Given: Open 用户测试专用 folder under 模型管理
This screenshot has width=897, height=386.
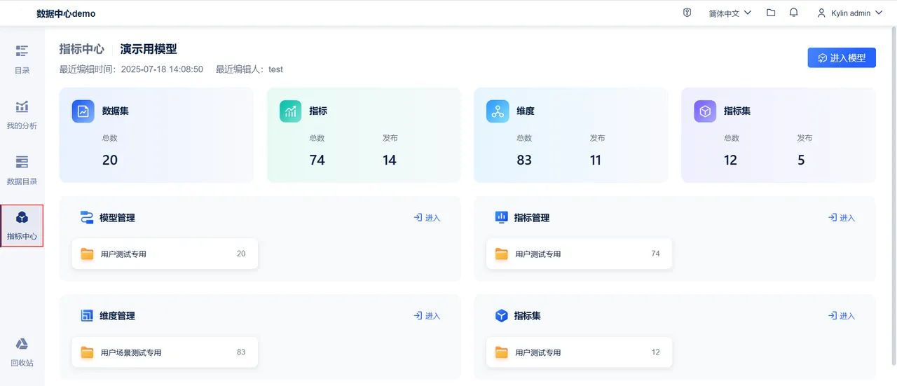Looking at the screenshot, I should 165,254.
